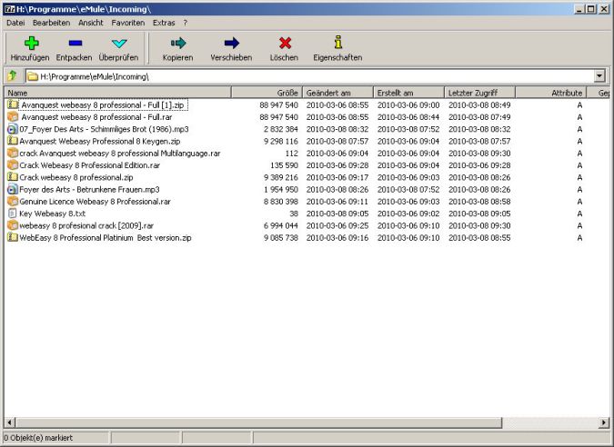The width and height of the screenshot is (614, 447).
Task: Select Key Webeasy 8.txt name
Action: [53, 214]
